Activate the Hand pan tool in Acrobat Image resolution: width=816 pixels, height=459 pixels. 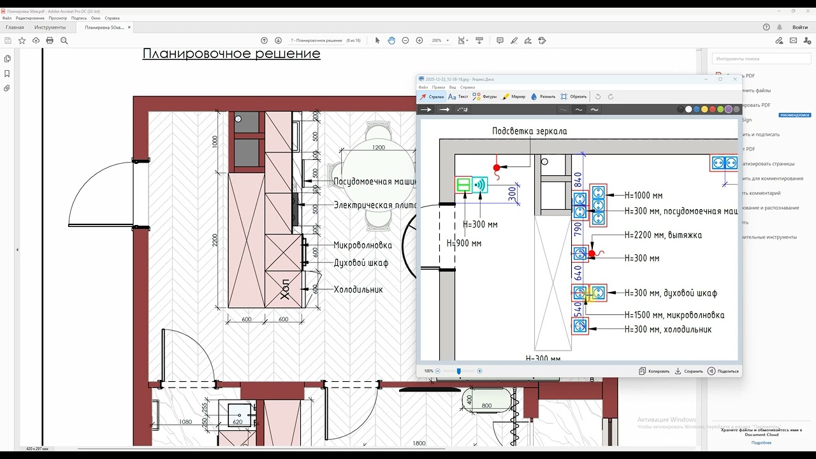tap(391, 40)
